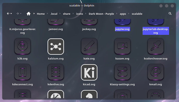Select the jamovi.svg file icon

point(56,22)
